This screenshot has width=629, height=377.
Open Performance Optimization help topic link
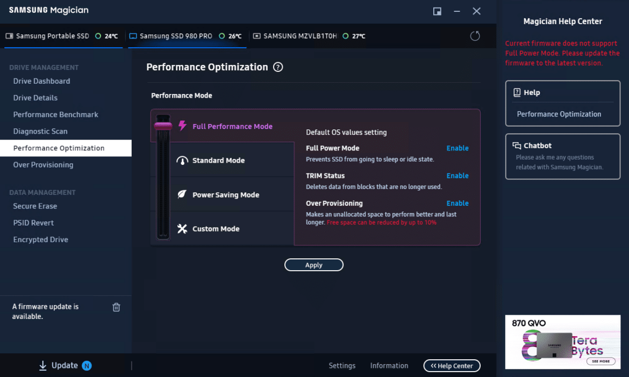tap(559, 114)
